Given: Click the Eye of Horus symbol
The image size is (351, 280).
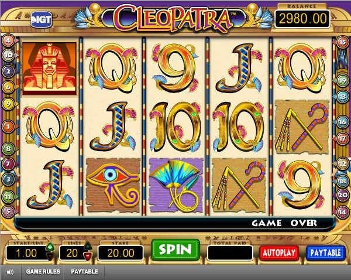Looking at the screenshot, I should click(x=113, y=185).
